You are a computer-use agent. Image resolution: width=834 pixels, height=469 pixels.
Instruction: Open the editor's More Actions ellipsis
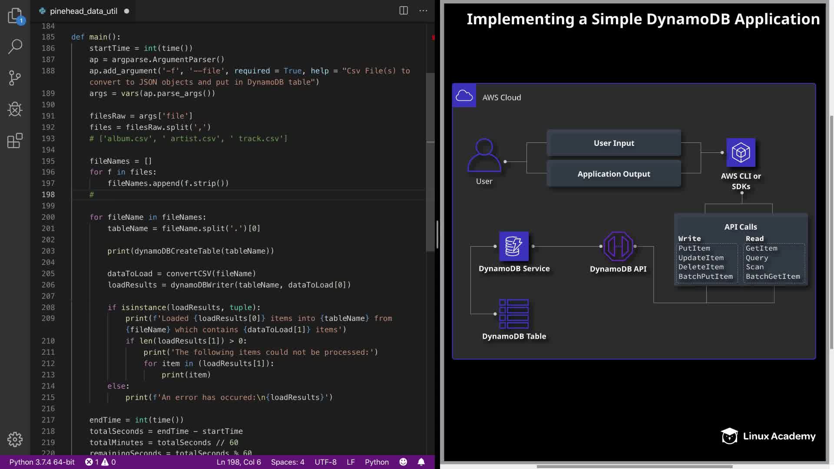[423, 11]
